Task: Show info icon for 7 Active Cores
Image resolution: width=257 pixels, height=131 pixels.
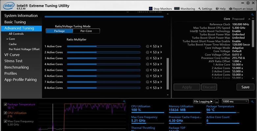Action: tap(147, 82)
